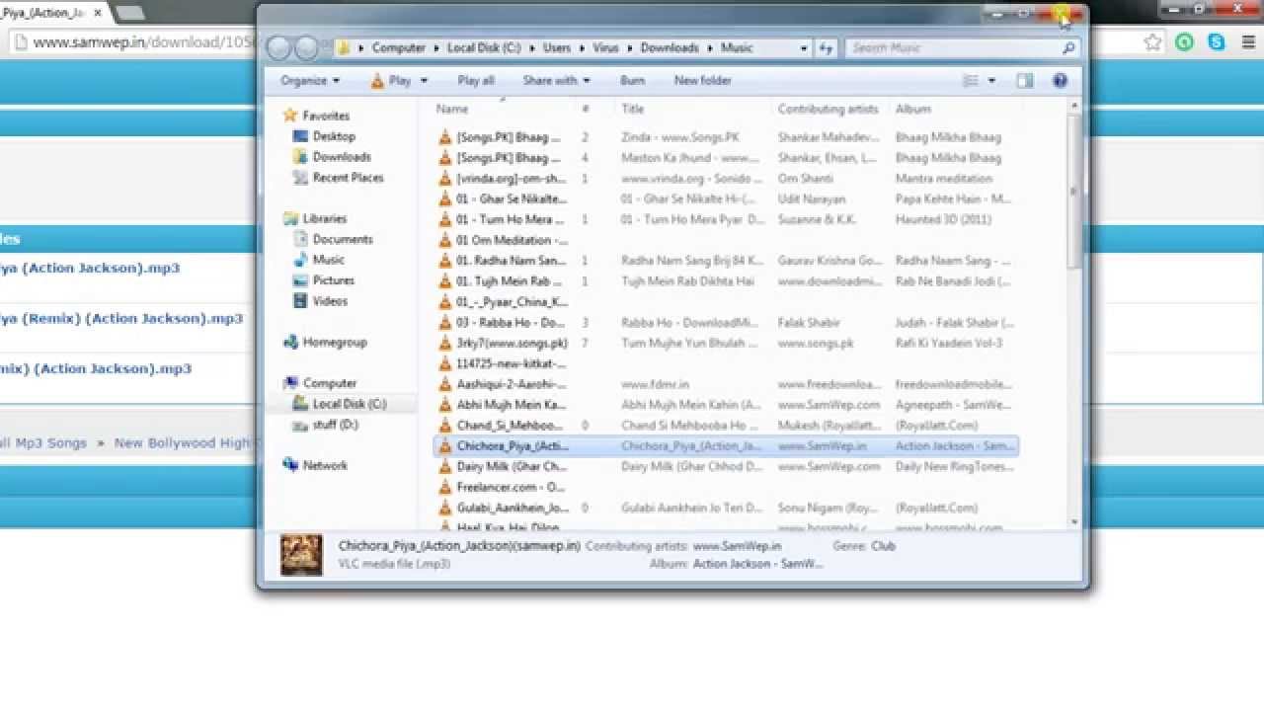Open the Organize menu
This screenshot has width=1264, height=711.
(309, 81)
